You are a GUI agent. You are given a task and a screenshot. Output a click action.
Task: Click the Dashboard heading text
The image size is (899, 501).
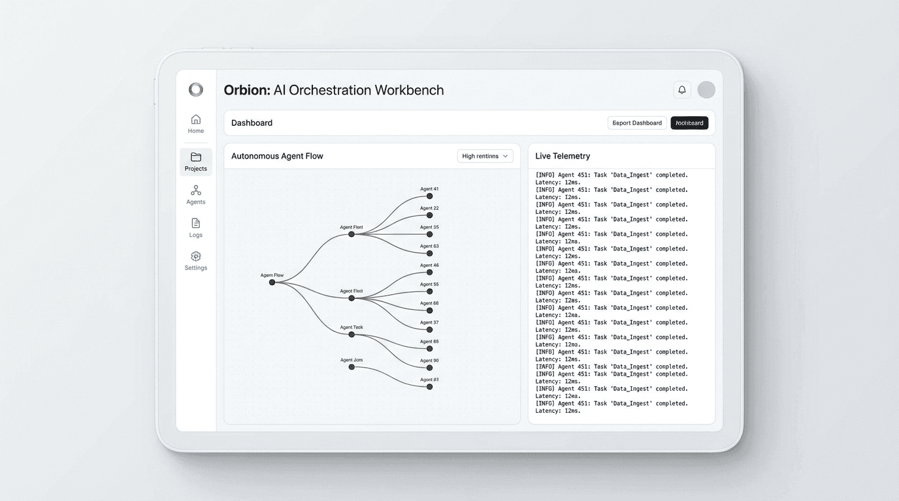[252, 123]
